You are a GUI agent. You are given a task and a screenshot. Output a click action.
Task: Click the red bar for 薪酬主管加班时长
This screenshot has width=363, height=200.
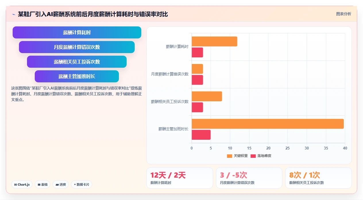[201, 135]
